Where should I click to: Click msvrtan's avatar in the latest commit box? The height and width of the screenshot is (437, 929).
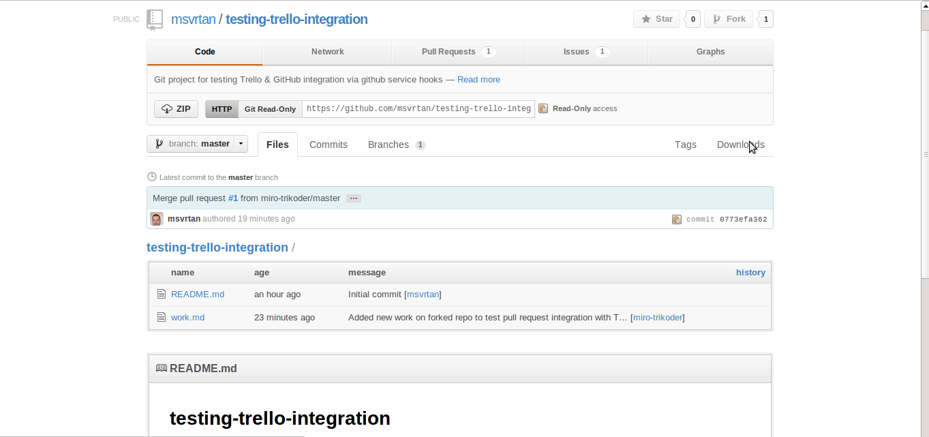coord(157,219)
